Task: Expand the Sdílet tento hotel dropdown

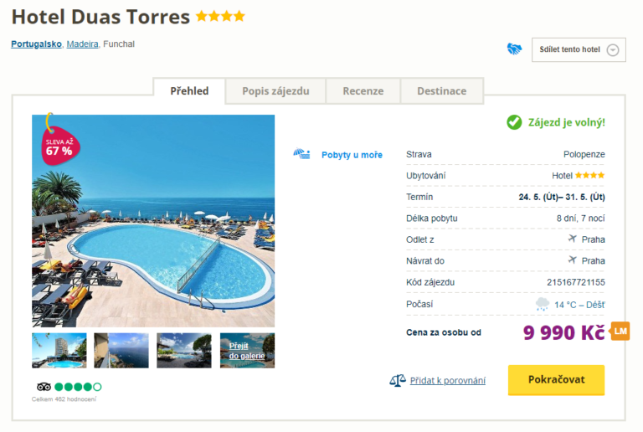Action: coord(612,49)
